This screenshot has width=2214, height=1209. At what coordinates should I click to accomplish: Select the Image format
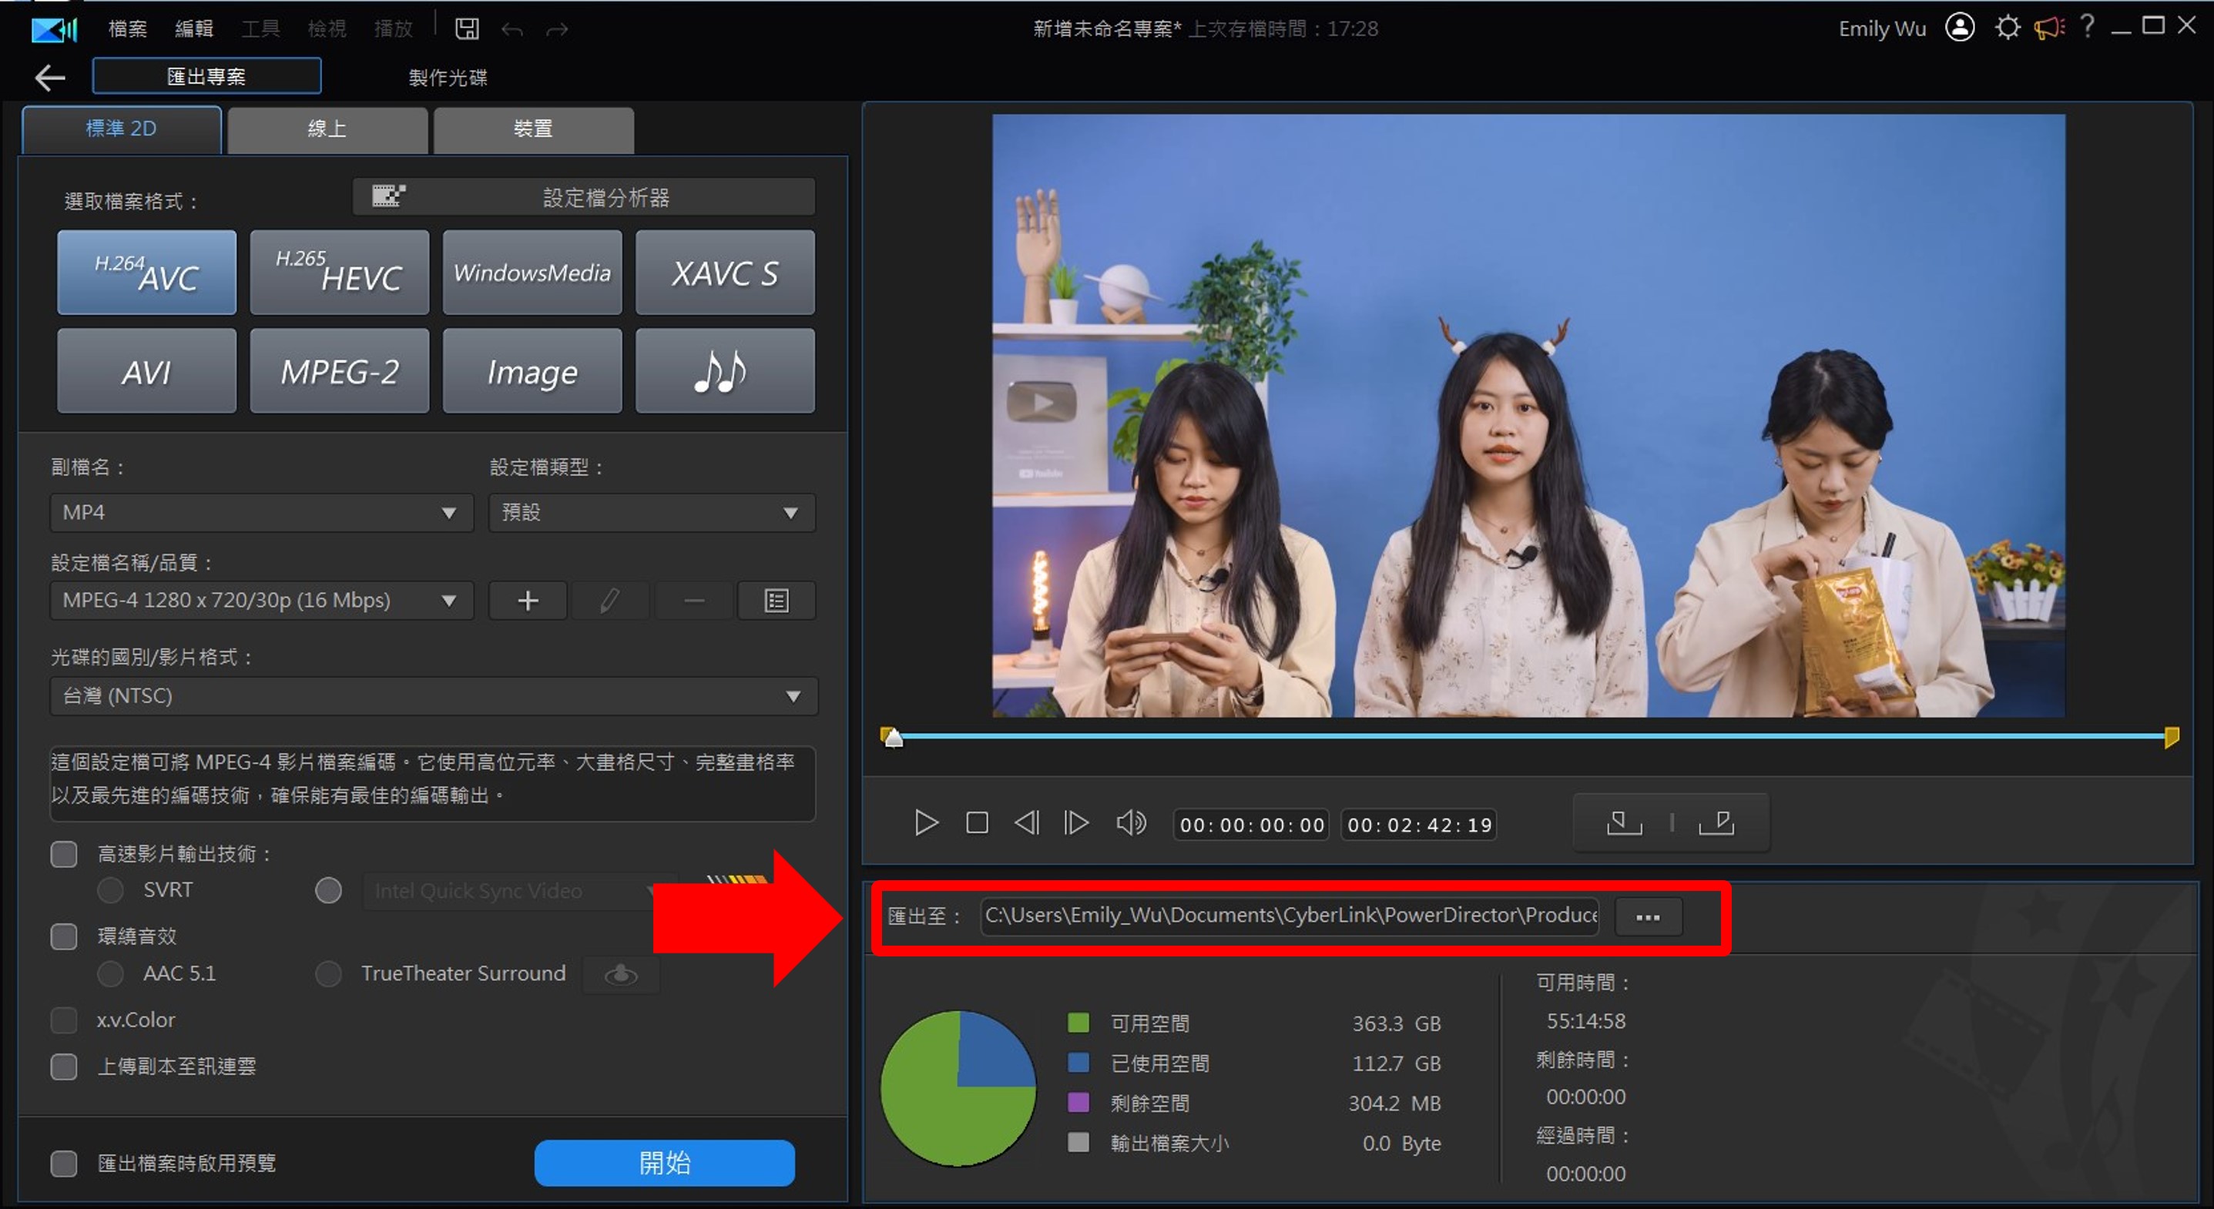532,371
